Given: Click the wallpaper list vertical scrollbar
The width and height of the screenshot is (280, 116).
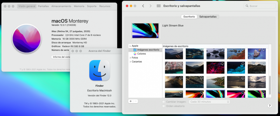Looking at the screenshot, I should 270,85.
